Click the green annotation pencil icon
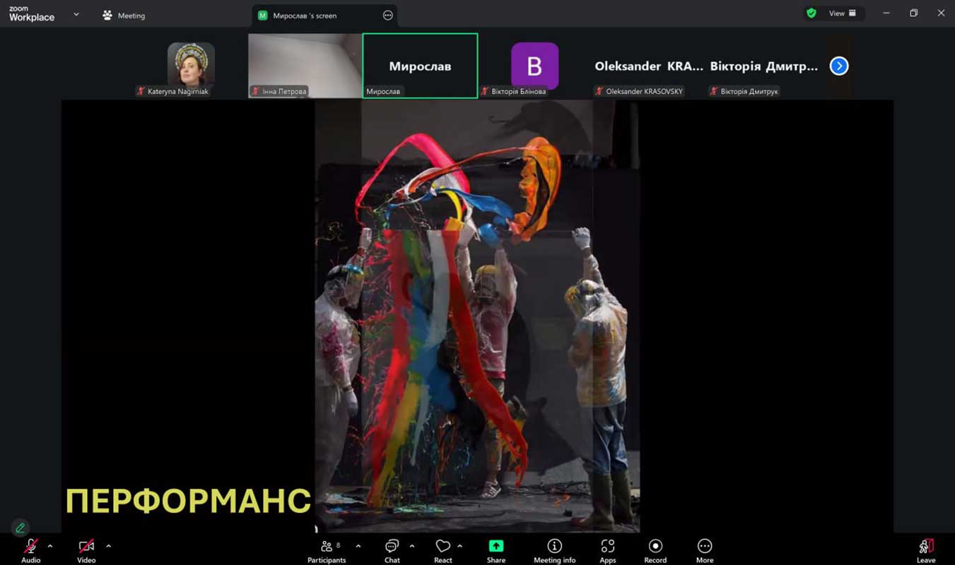This screenshot has height=565, width=955. (20, 528)
